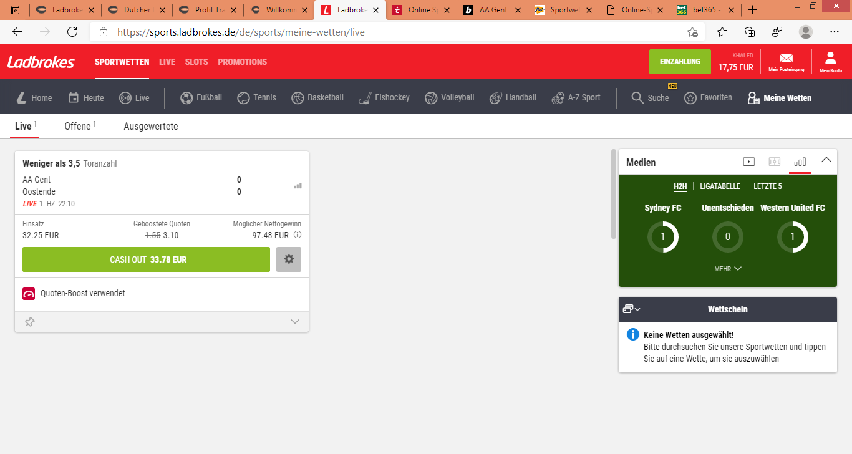Switch to the Live bets tab
The height and width of the screenshot is (454, 852).
tap(26, 126)
